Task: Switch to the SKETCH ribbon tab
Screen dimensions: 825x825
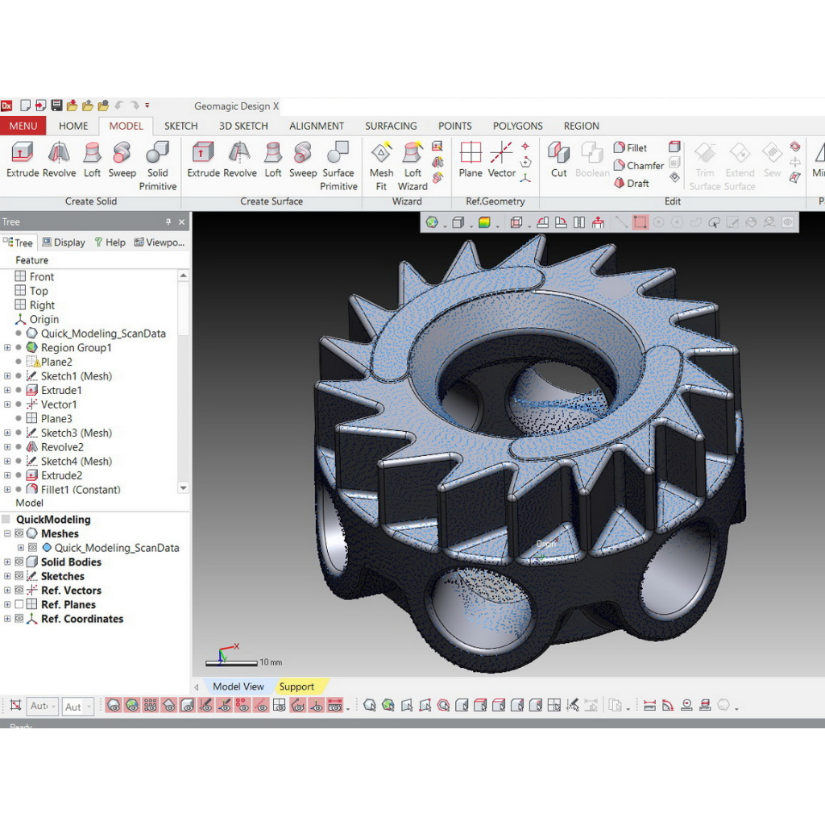Action: pyautogui.click(x=180, y=126)
